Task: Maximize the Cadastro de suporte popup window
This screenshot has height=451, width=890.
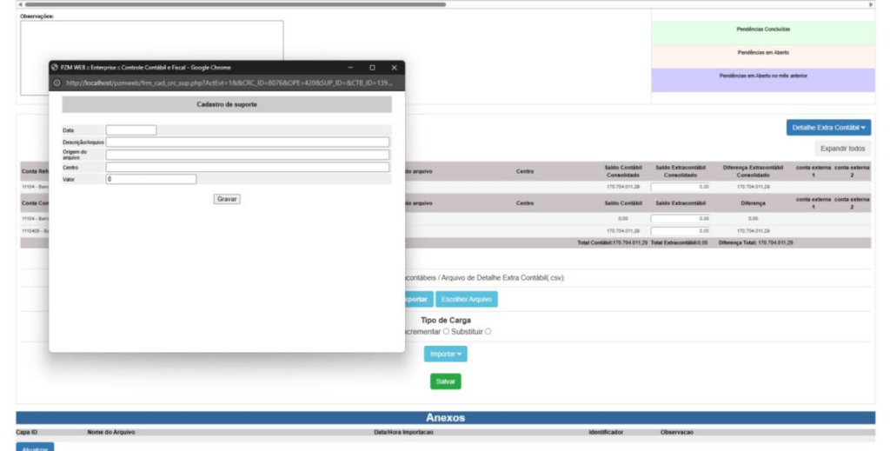Action: coord(372,67)
